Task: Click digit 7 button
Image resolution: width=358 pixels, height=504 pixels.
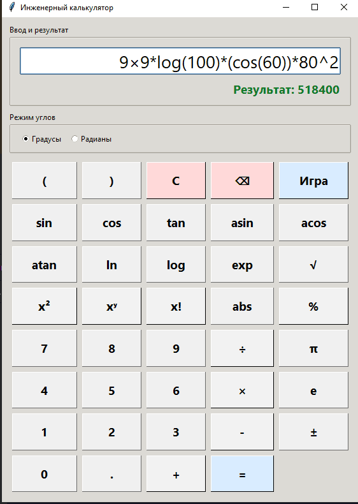Action: [45, 348]
